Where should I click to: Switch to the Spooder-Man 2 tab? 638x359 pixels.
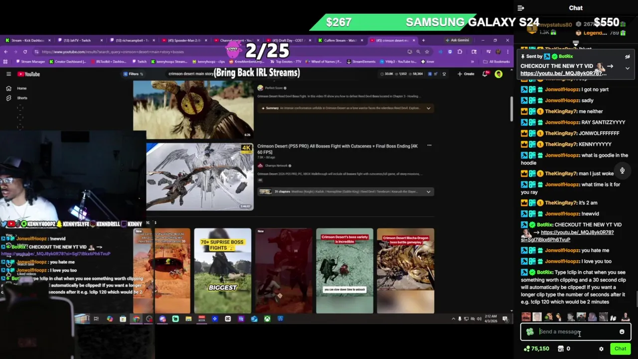[x=183, y=40]
